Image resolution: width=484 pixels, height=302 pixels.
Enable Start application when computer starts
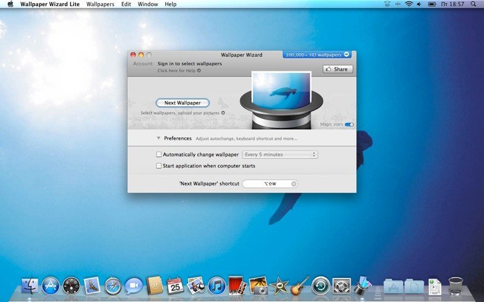(x=159, y=165)
